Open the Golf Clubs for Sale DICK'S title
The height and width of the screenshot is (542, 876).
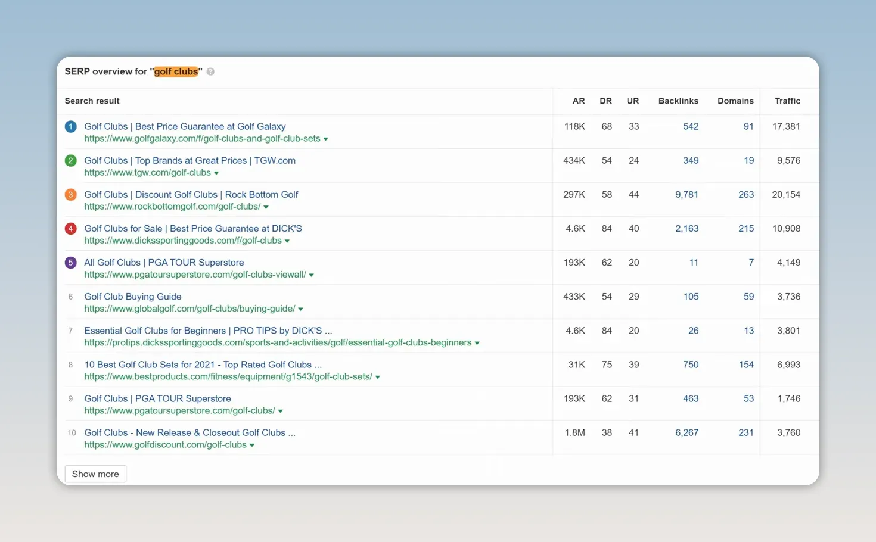pos(193,228)
